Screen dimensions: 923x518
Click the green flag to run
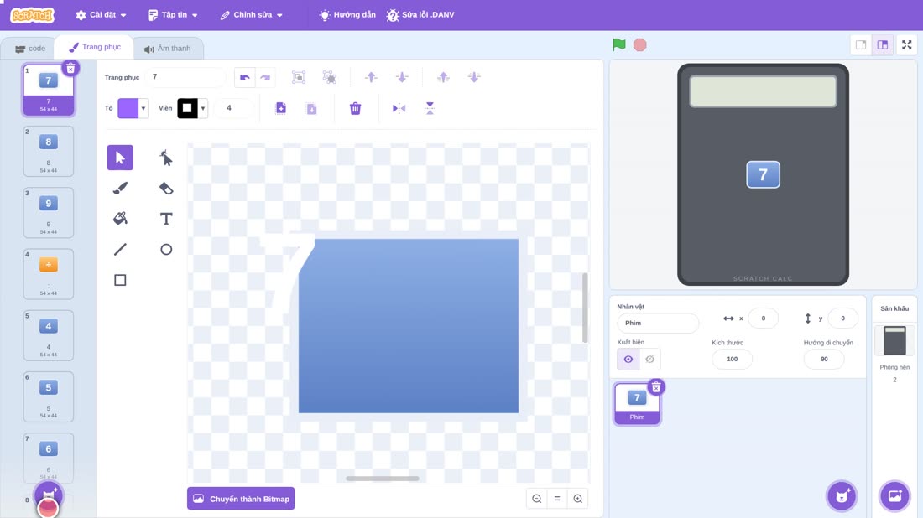618,44
